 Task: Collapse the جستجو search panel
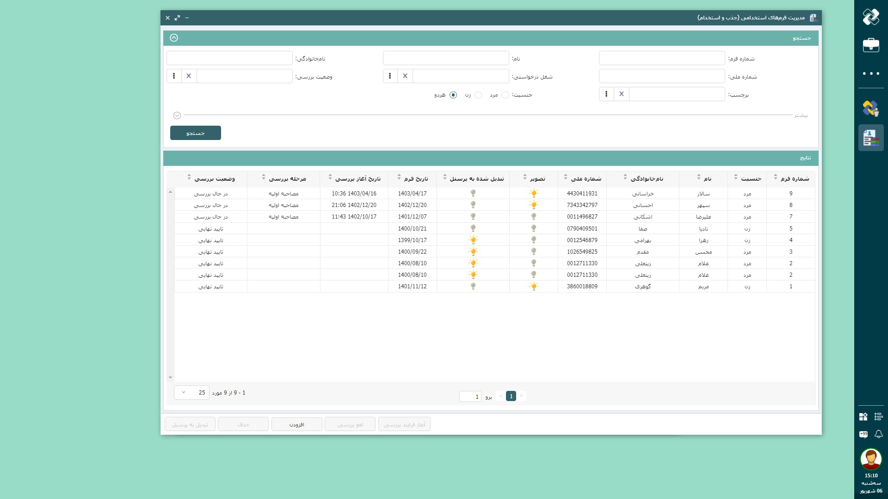(x=174, y=38)
